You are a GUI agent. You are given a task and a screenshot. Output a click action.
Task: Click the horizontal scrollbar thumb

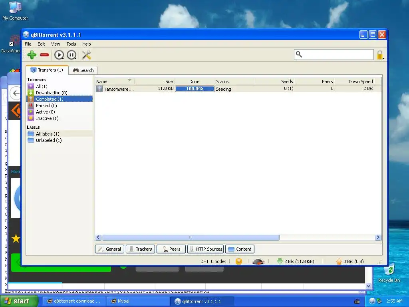pyautogui.click(x=191, y=237)
